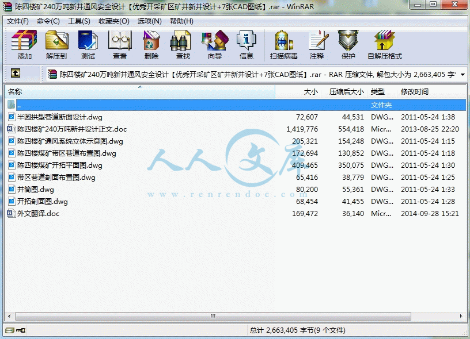This screenshot has height=339, width=470.
Task: Click the horizontal scrollbar thumb
Action: tap(213, 316)
